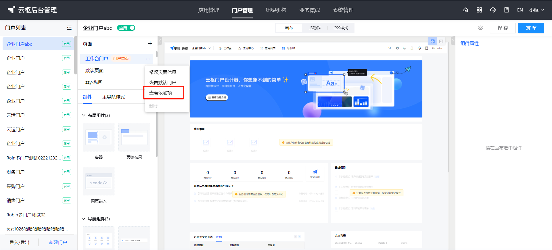The image size is (552, 250).
Task: Open 小枢 user dropdown
Action: pyautogui.click(x=537, y=10)
